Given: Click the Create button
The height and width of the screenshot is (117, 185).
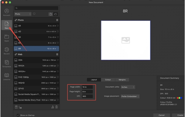Looking at the screenshot, I should (x=178, y=115).
